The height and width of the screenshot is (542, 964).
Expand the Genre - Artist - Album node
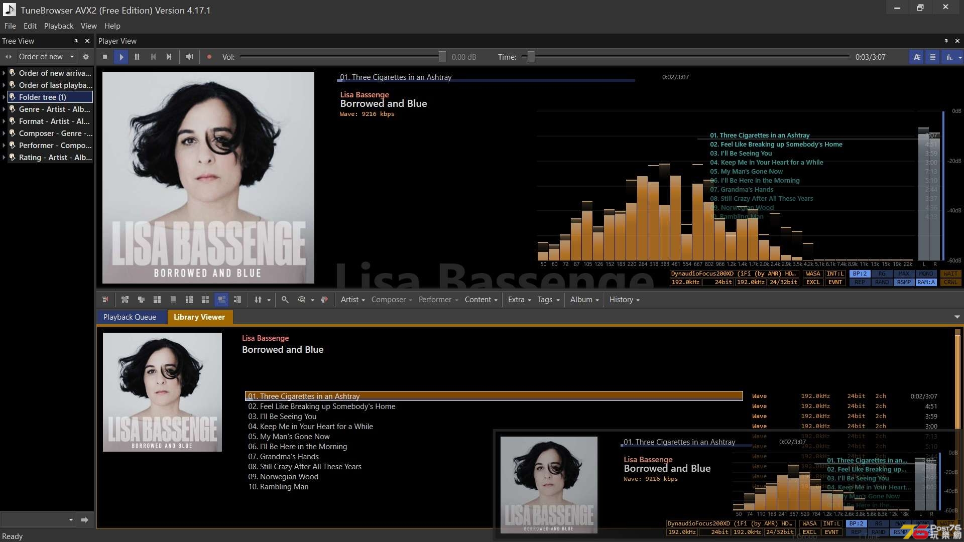click(4, 109)
